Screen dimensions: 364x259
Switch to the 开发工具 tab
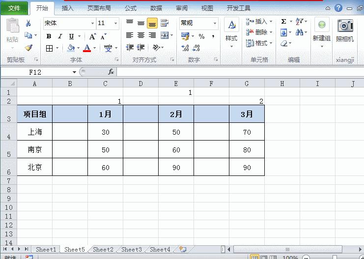click(238, 8)
